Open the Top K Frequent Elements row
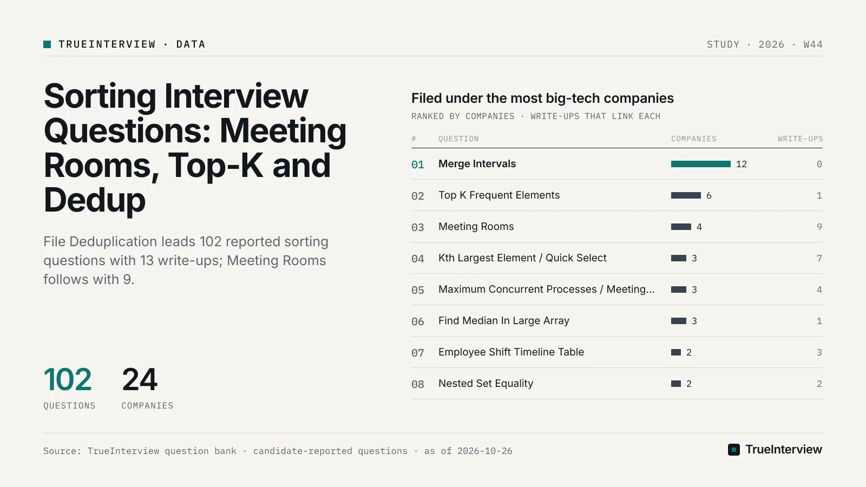The width and height of the screenshot is (866, 487). click(617, 195)
